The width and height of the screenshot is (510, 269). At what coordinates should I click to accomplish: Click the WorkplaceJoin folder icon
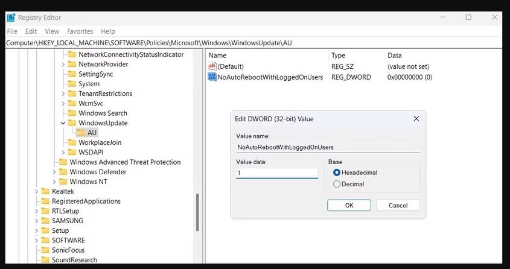[x=72, y=142]
